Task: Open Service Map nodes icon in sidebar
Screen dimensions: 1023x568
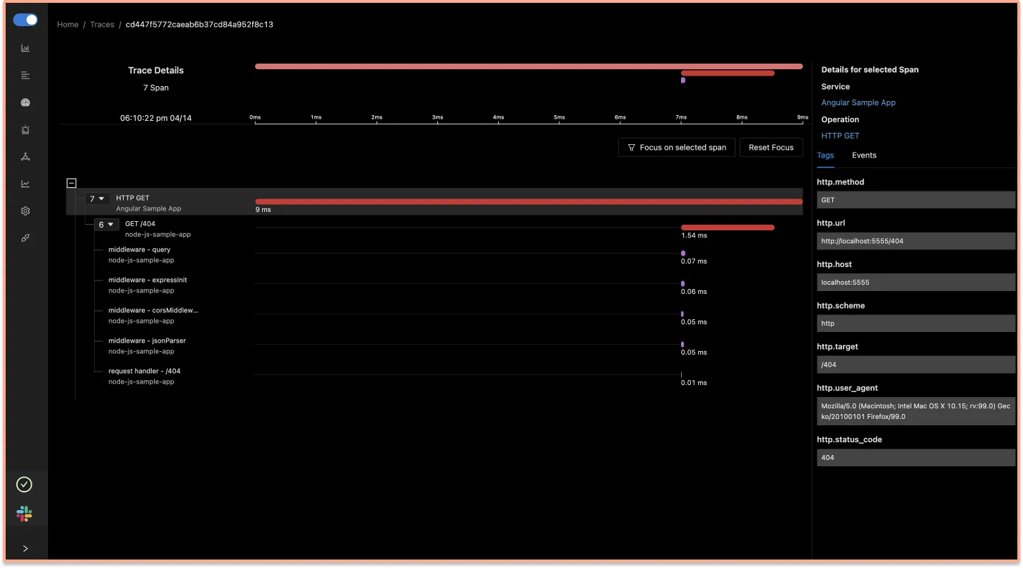Action: pyautogui.click(x=25, y=157)
